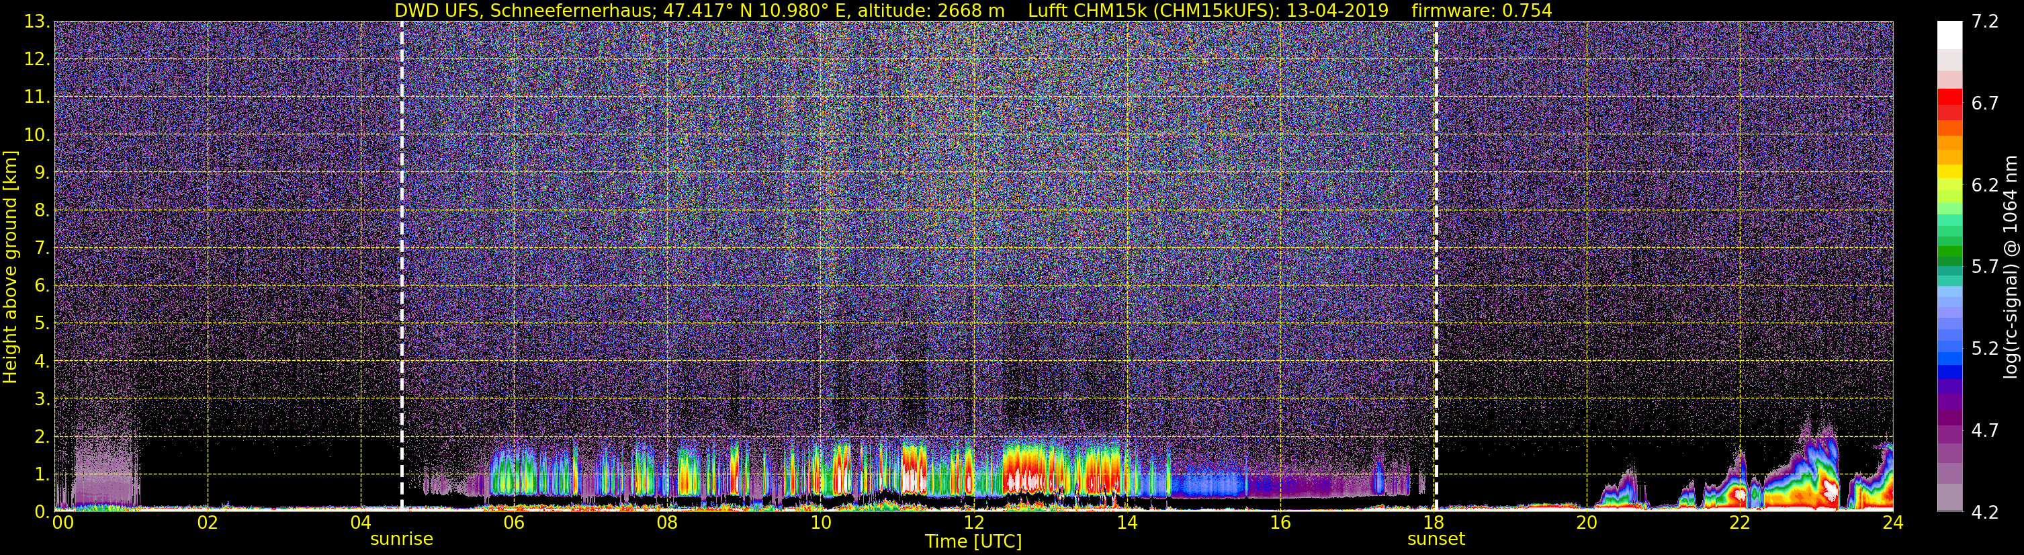Click the height tick label "1."
The width and height of the screenshot is (2024, 555).
42,475
